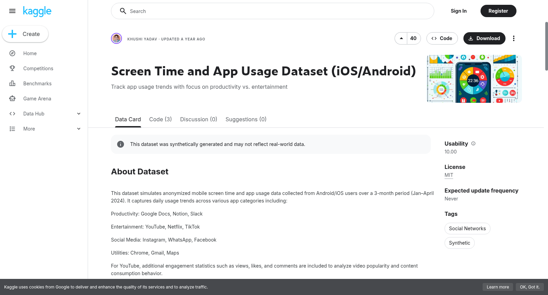
Task: Click the 'Productivity: Google Docs, Notion, Slack' line
Action: pos(157,214)
